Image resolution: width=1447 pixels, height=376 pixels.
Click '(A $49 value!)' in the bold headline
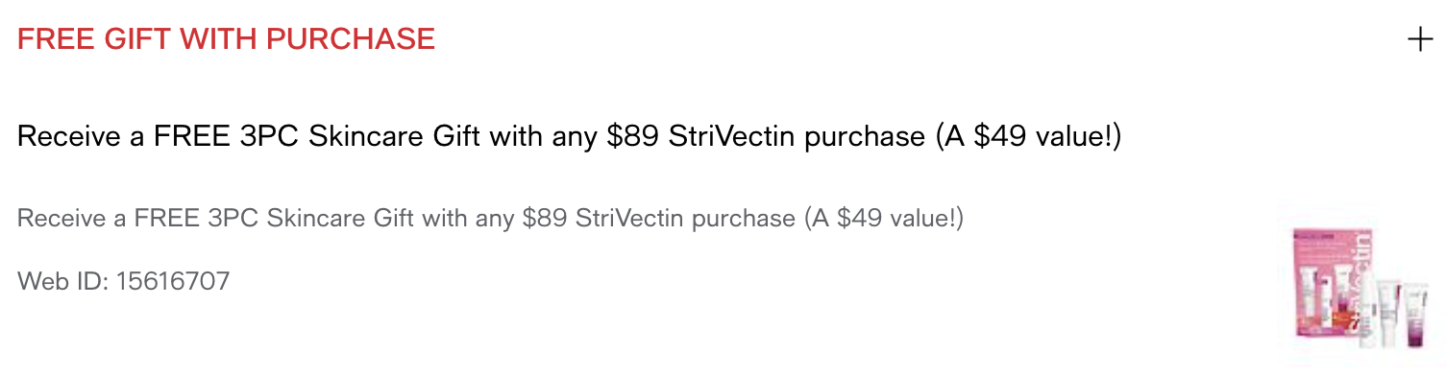1029,137
